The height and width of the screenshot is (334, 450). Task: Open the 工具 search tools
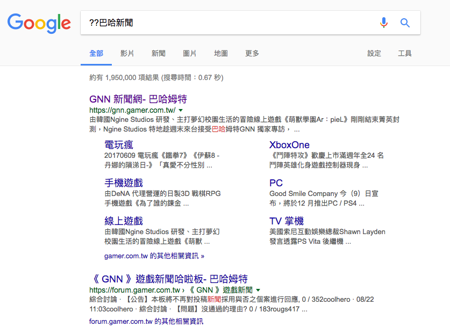[405, 54]
